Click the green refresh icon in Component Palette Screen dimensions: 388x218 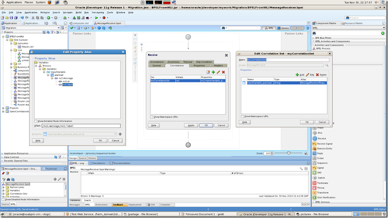click(383, 33)
